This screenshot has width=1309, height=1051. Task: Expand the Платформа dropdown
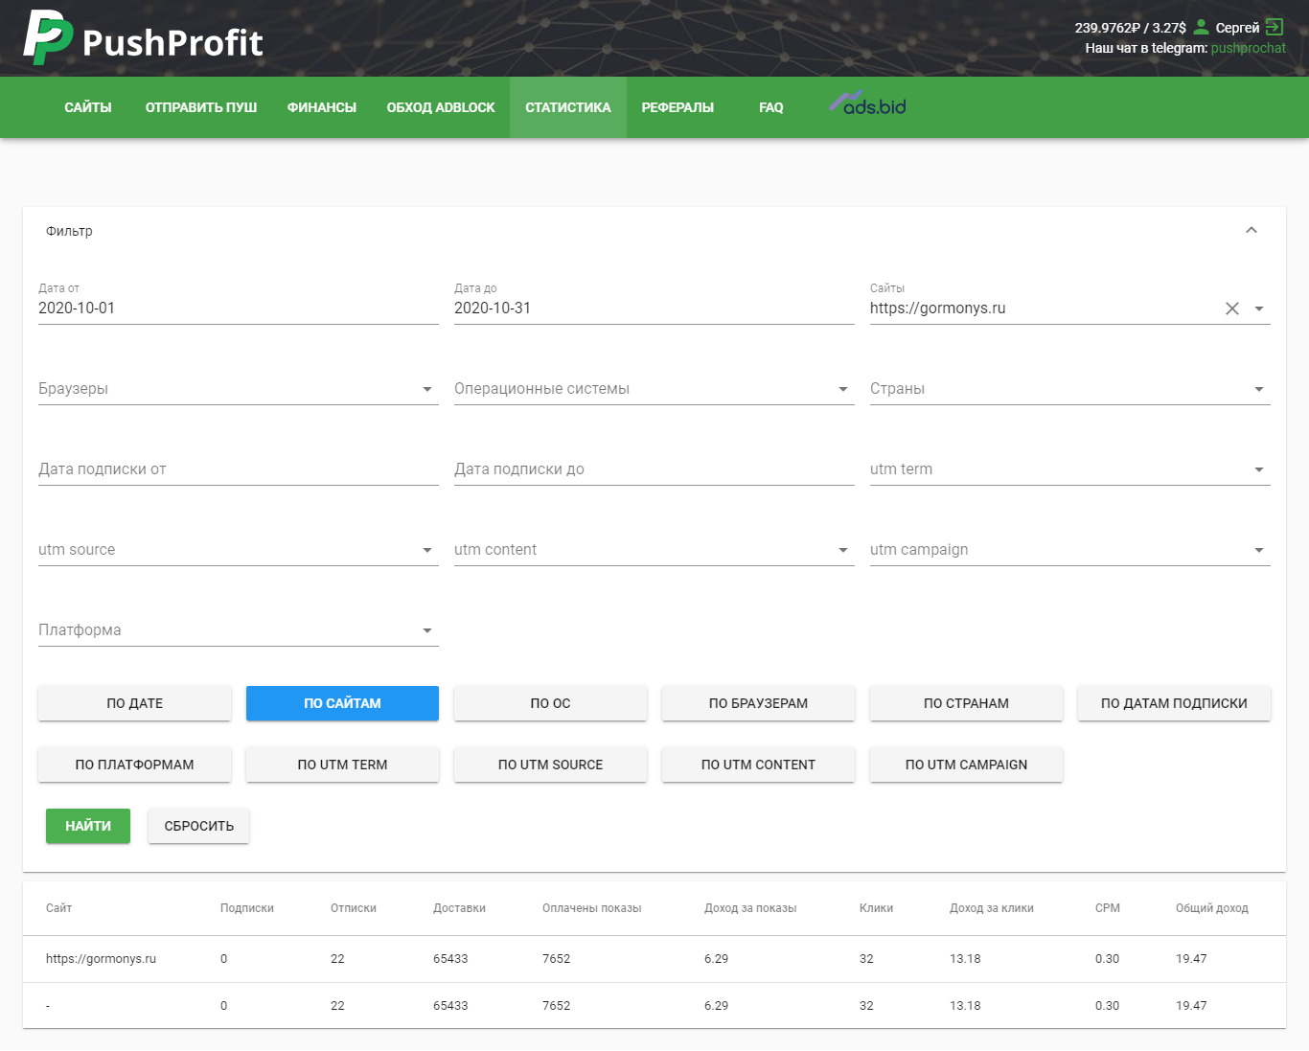click(x=238, y=630)
